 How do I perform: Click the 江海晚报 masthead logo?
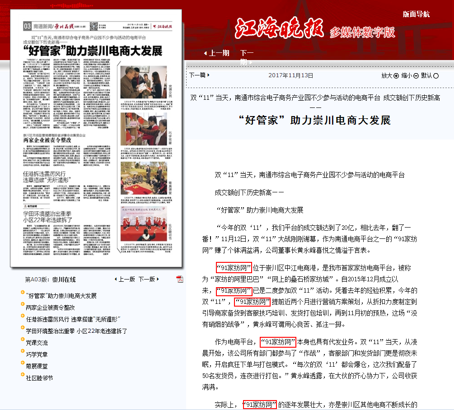click(279, 29)
